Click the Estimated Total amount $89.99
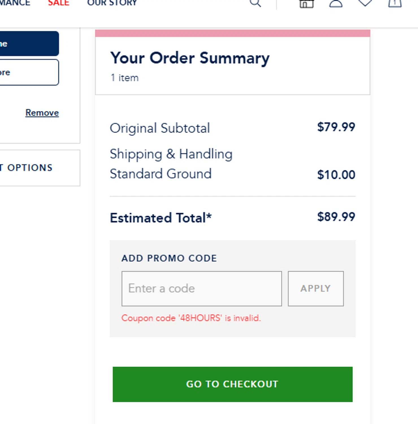 (x=336, y=217)
